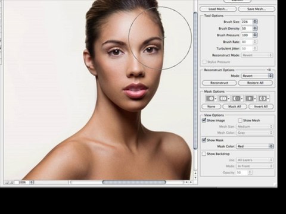
Task: Uncheck the Show Mask checkbox
Action: click(x=204, y=140)
